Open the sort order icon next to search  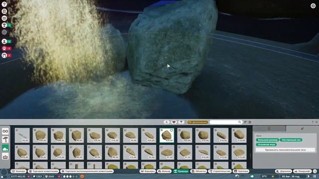[x=246, y=122]
